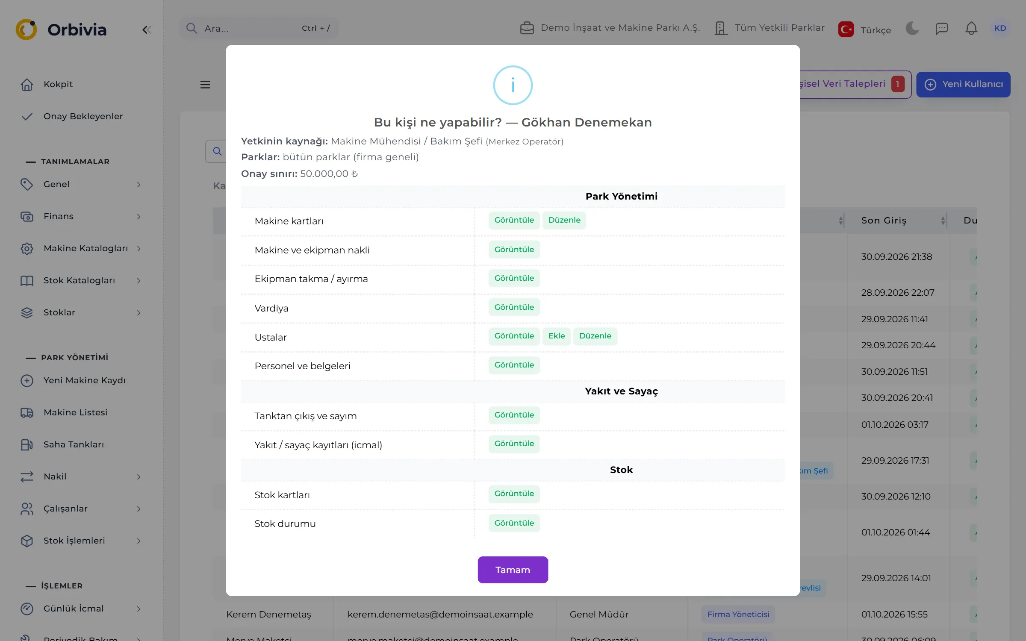The image size is (1026, 641).
Task: Open KD user avatar menu
Action: [1000, 28]
